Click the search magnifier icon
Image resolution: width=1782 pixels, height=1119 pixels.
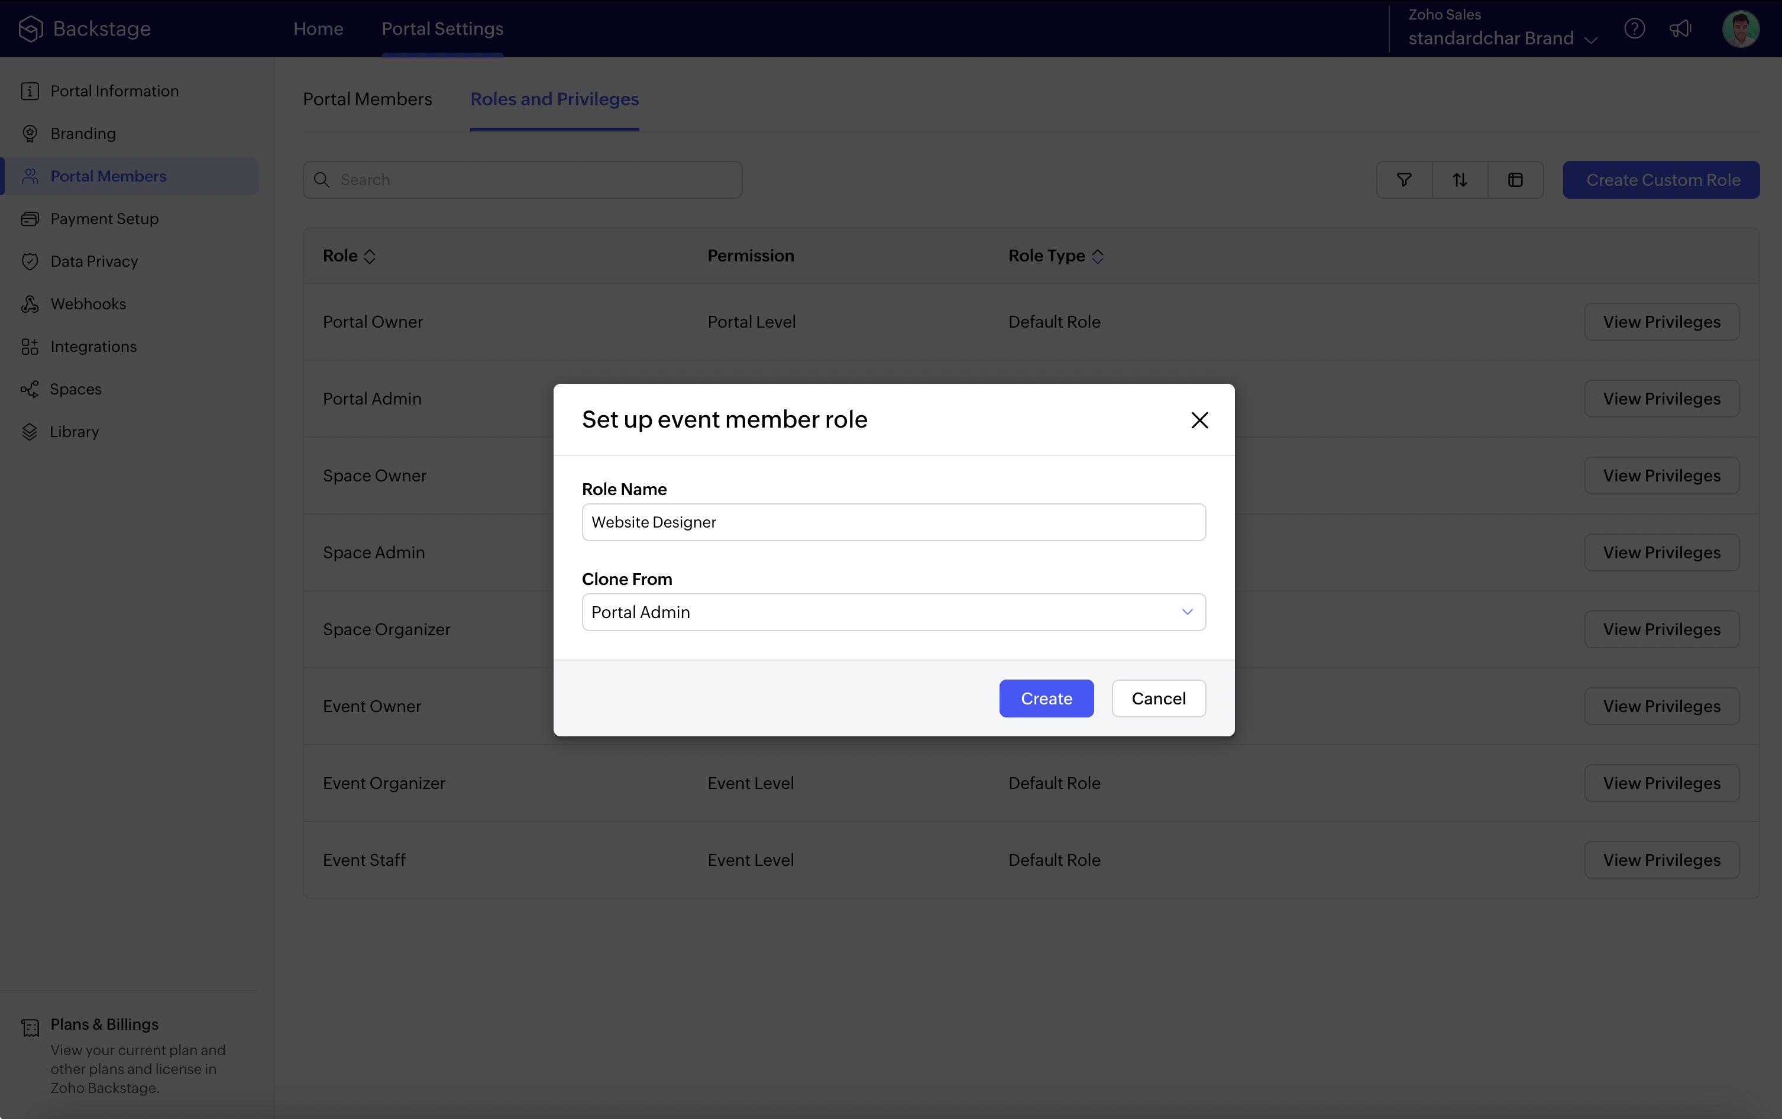pos(321,180)
